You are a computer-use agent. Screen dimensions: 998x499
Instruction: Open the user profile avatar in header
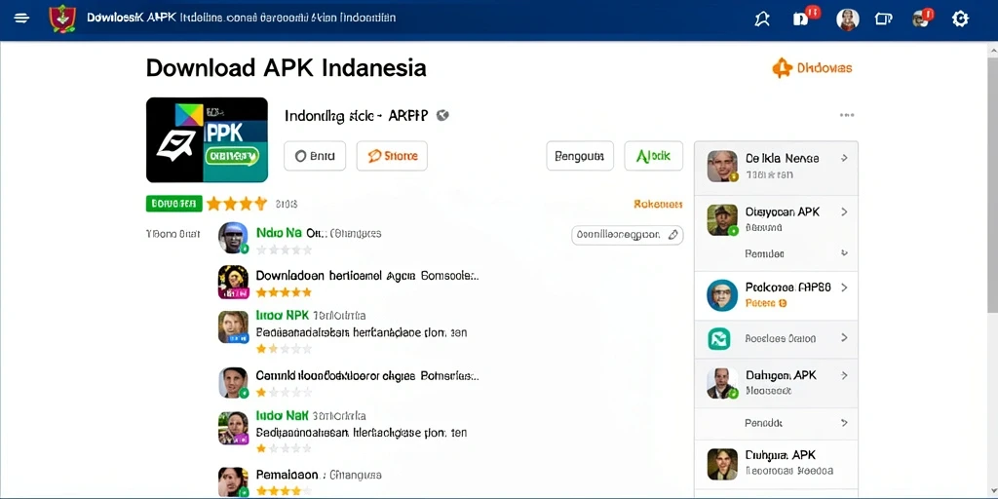tap(847, 19)
